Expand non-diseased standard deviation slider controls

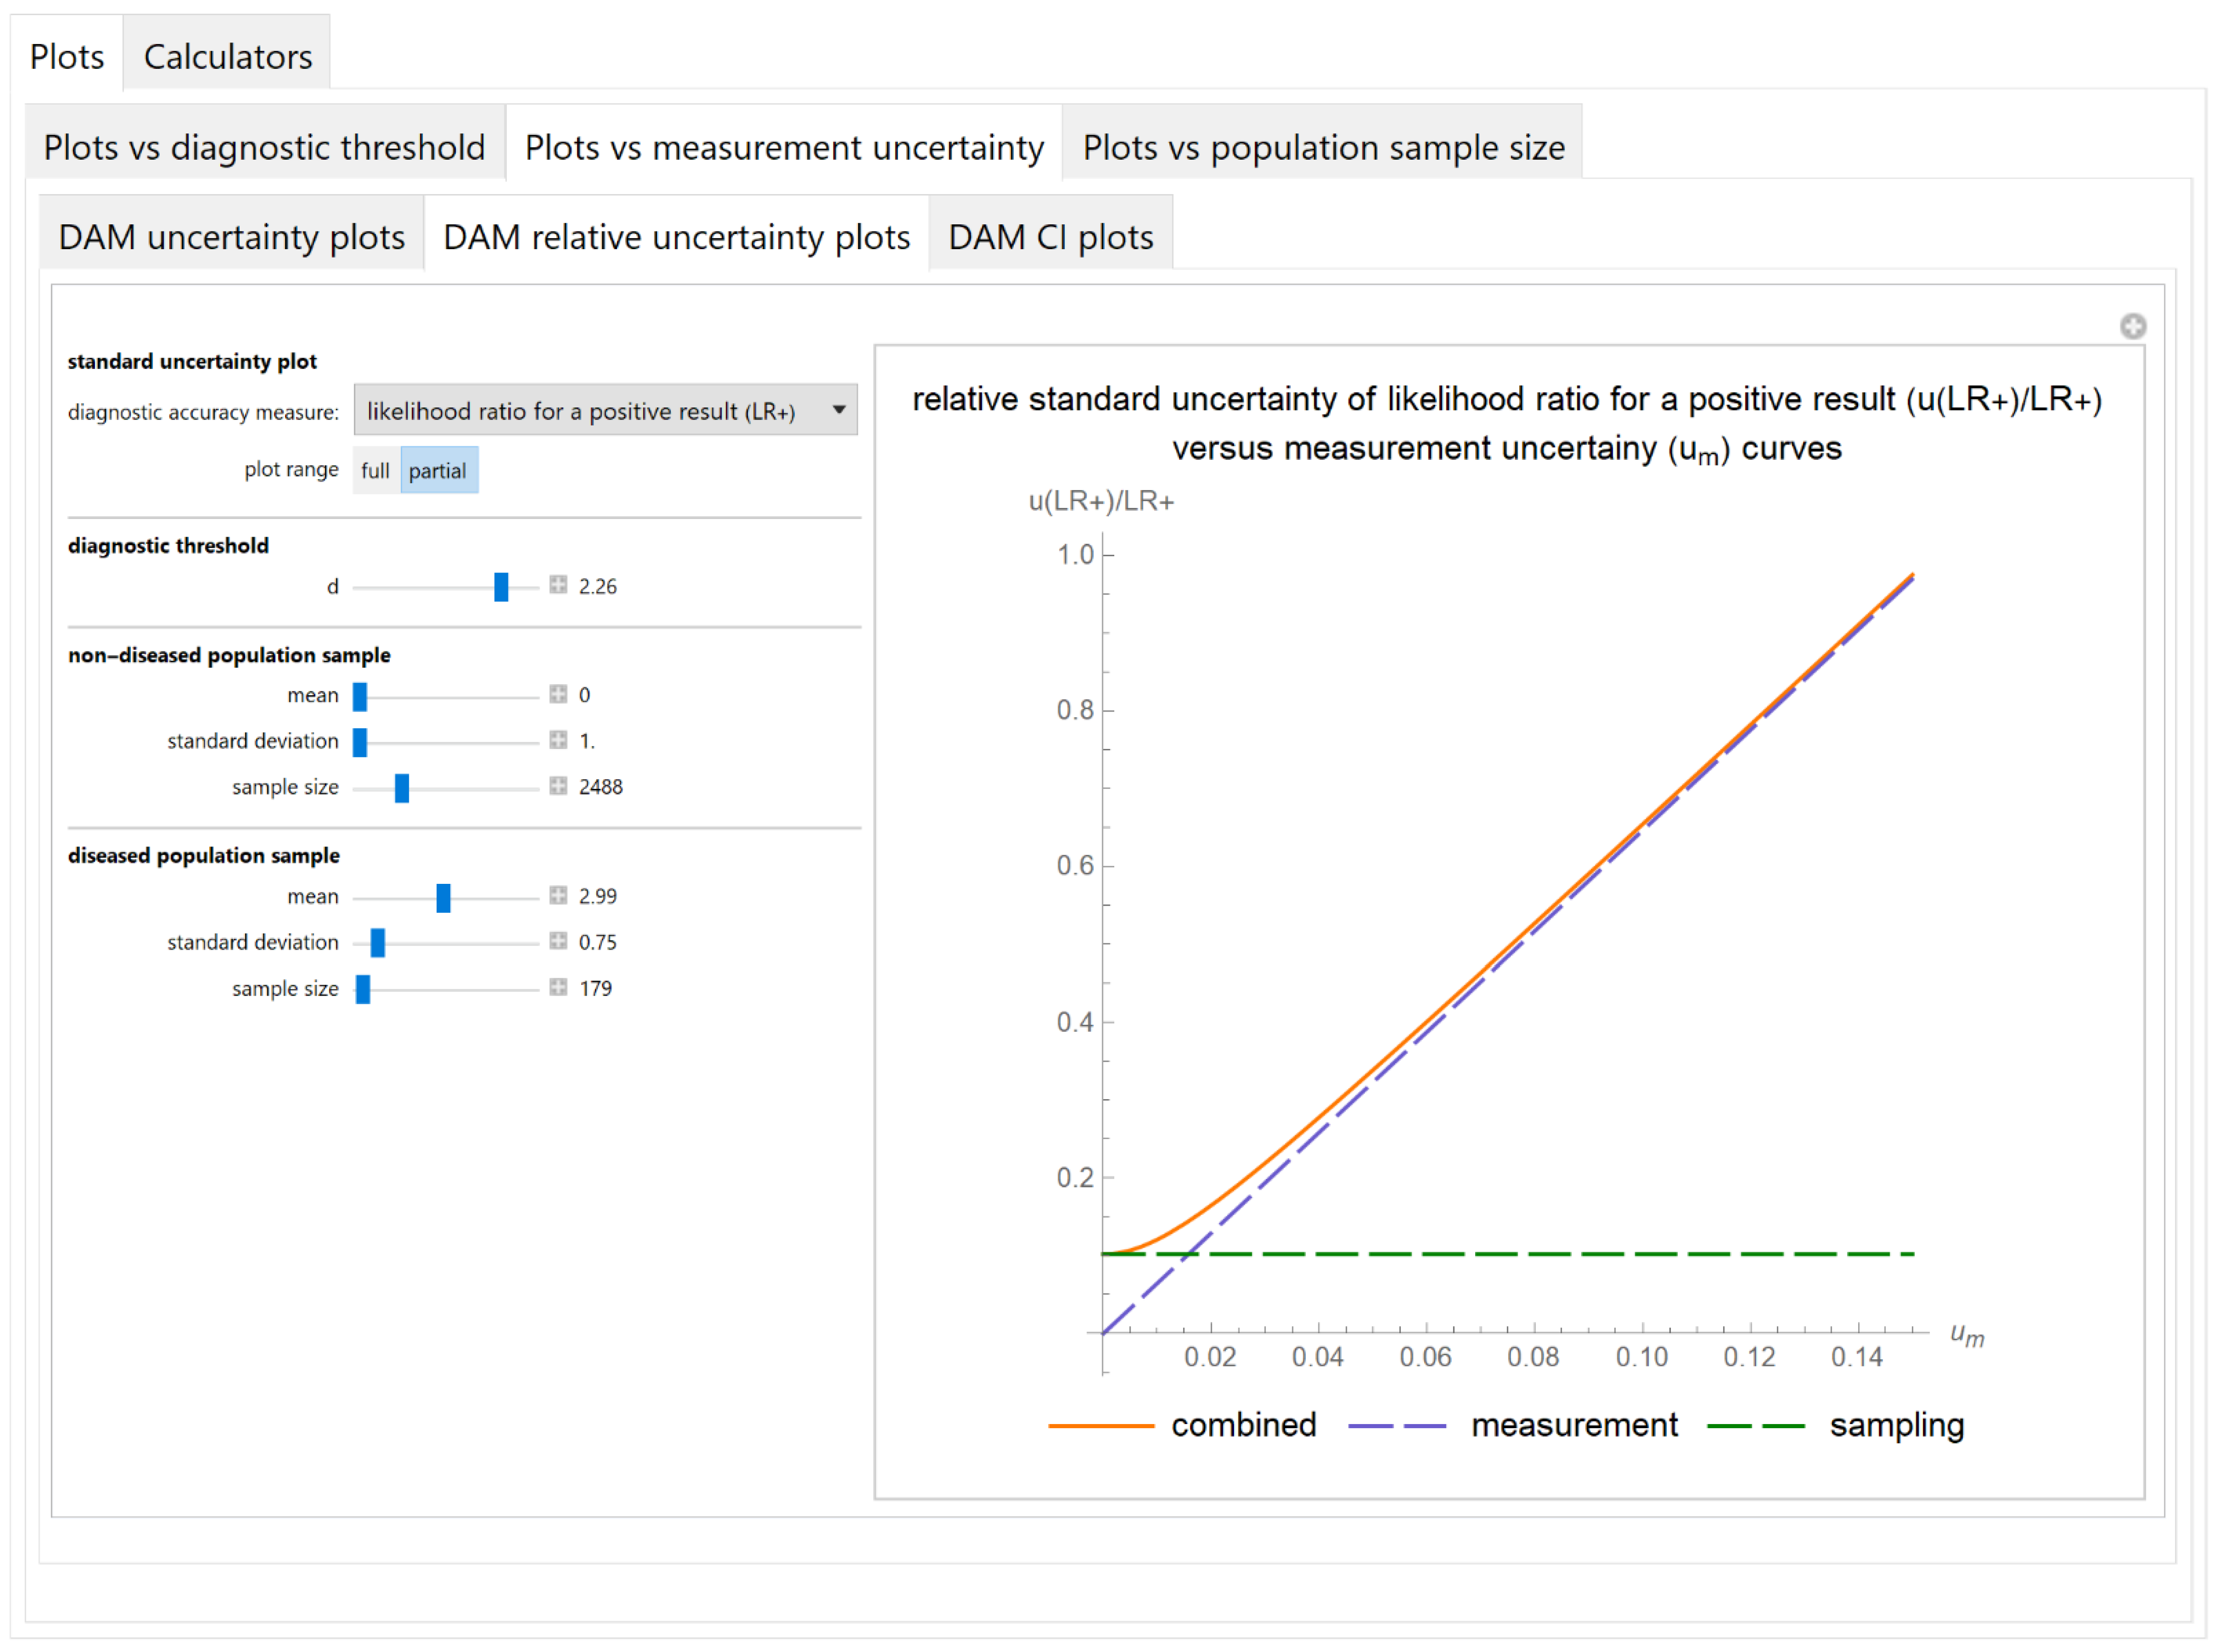pos(558,740)
